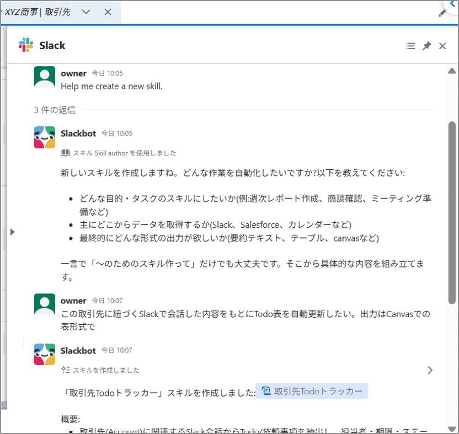Select the XYZ商事 | 取引先 tab

38,12
